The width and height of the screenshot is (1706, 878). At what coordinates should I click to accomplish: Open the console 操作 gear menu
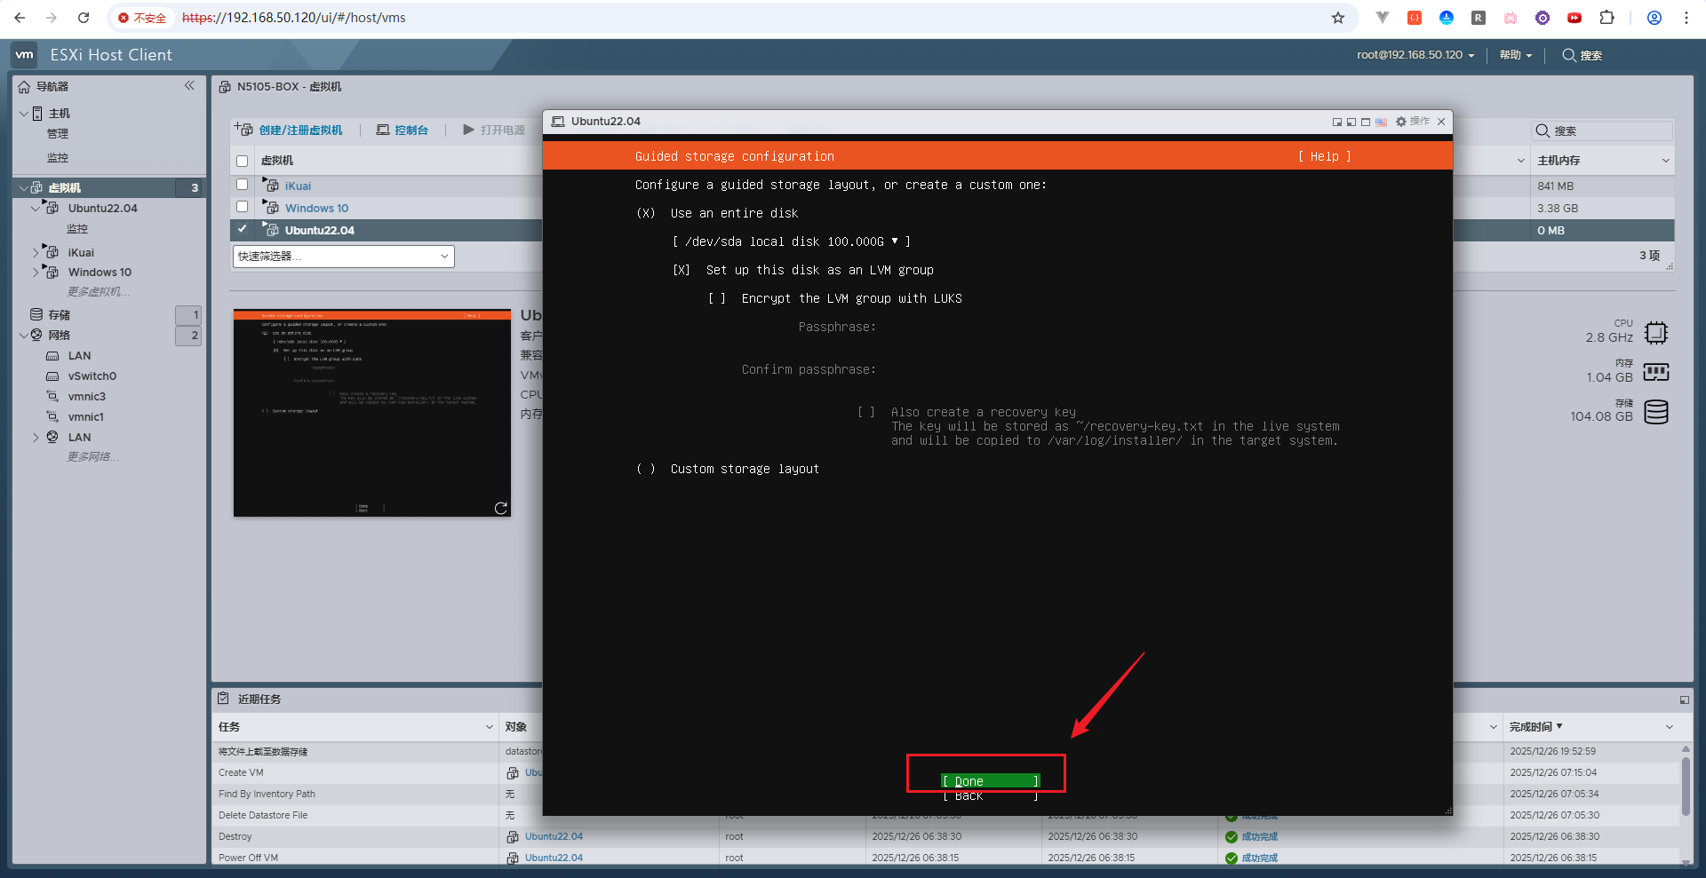point(1412,122)
